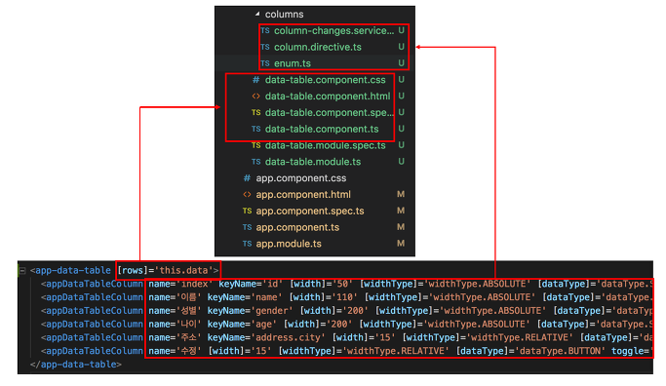Open data-table.module.ts file
The image size is (666, 386).
(313, 162)
